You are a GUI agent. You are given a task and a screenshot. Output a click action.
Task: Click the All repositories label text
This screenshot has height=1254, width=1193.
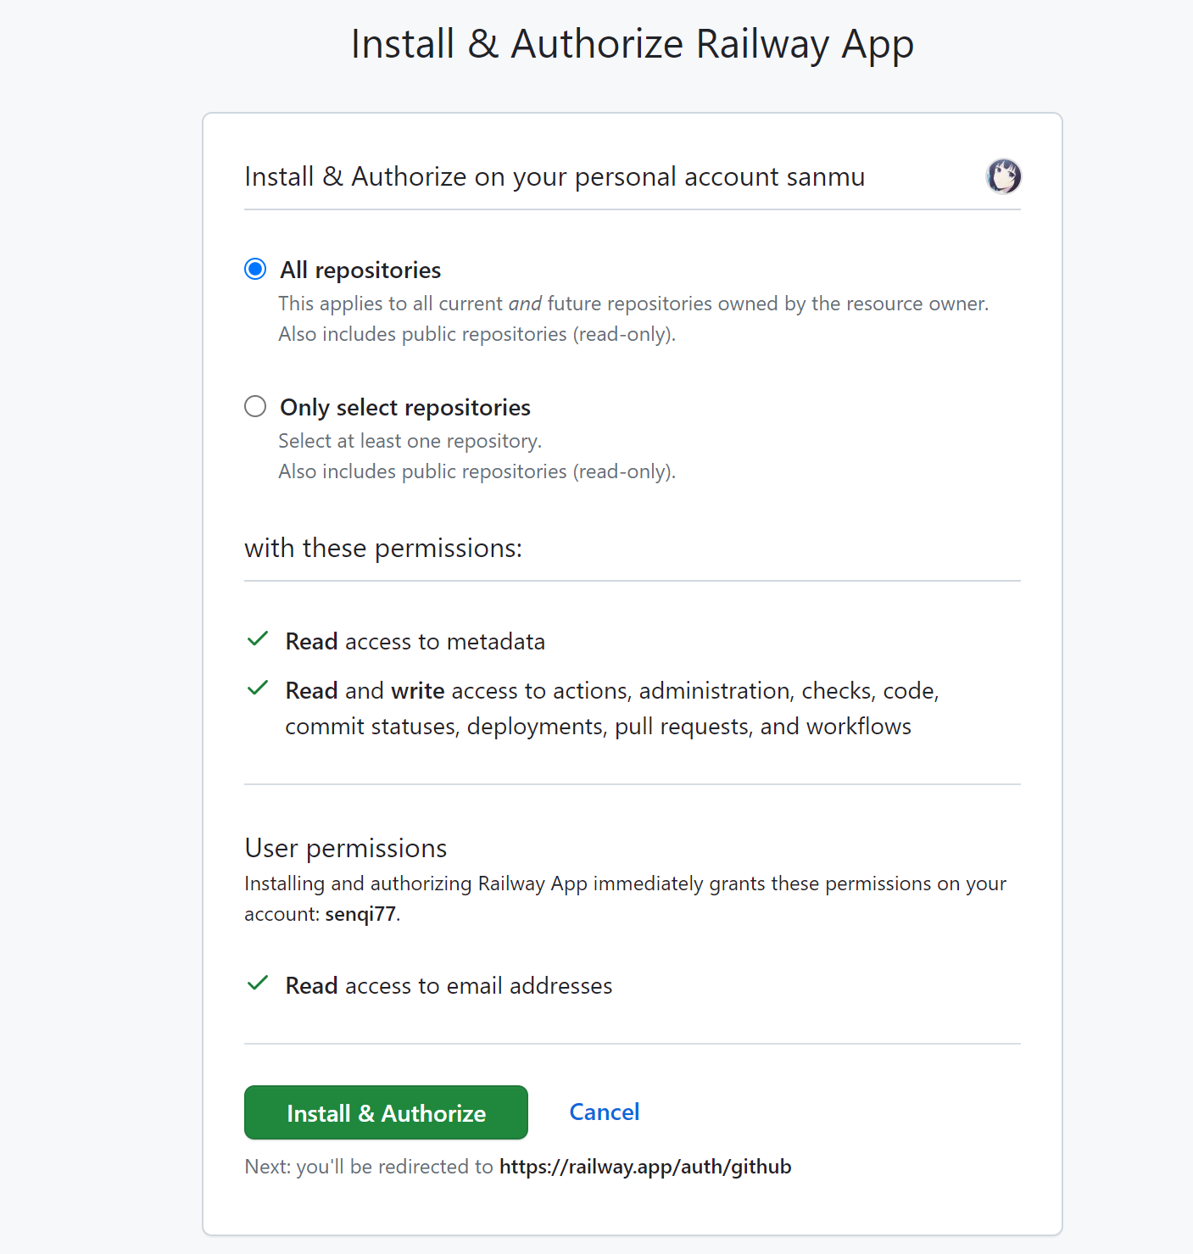tap(360, 270)
